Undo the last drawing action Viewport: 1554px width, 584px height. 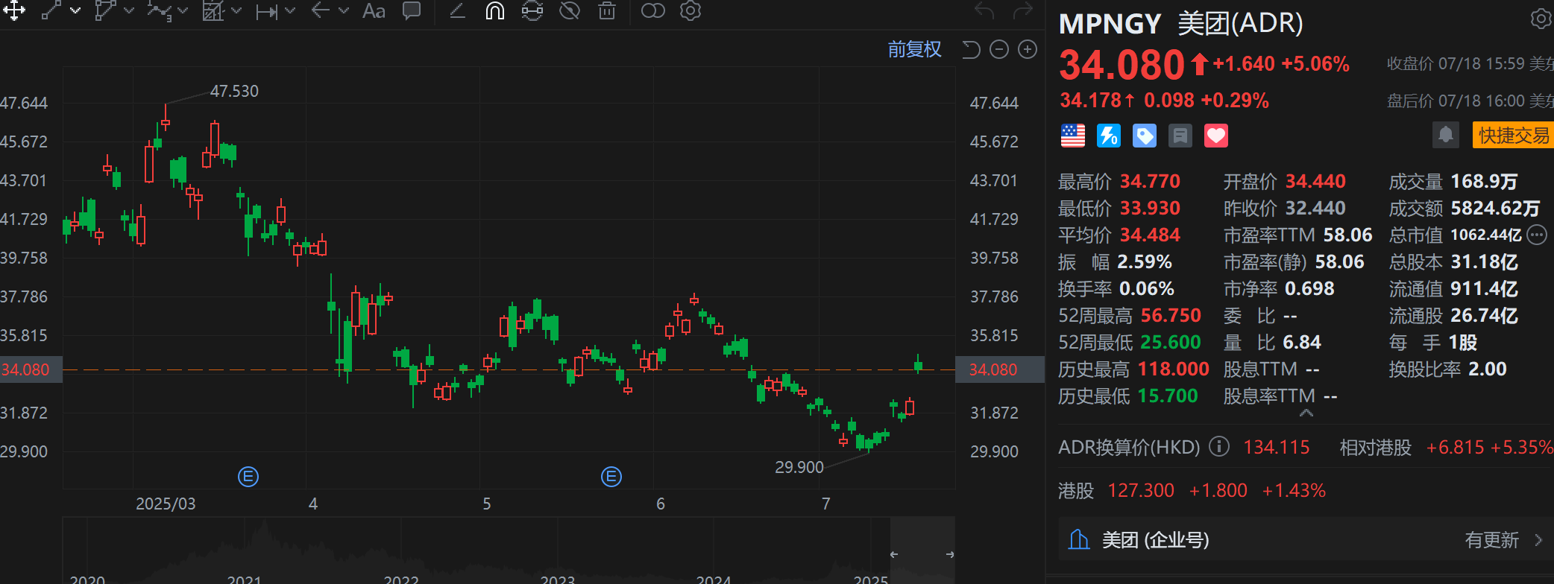click(x=985, y=10)
